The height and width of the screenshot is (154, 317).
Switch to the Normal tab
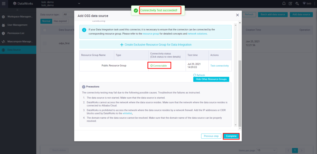(46, 21)
